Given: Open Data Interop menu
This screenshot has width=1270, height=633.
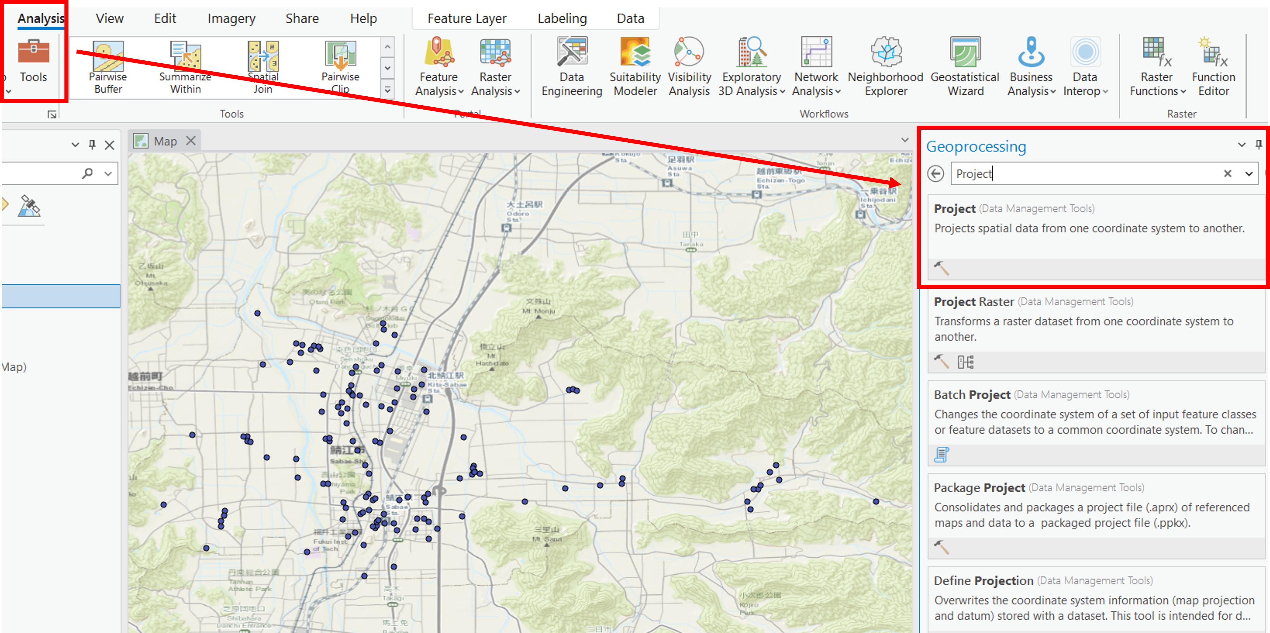Looking at the screenshot, I should click(x=1085, y=66).
